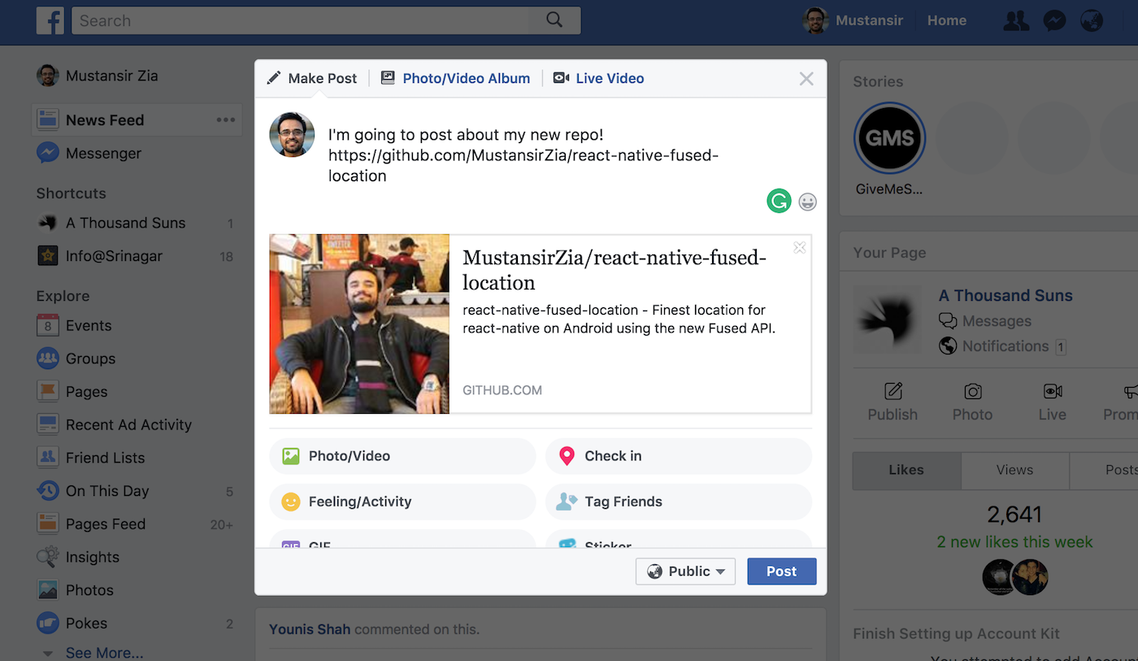Open Home in top navigation
The height and width of the screenshot is (661, 1138).
pos(947,20)
